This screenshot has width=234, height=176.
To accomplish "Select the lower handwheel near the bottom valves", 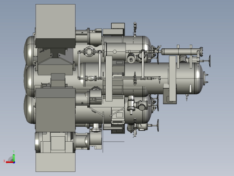I will (x=158, y=125).
